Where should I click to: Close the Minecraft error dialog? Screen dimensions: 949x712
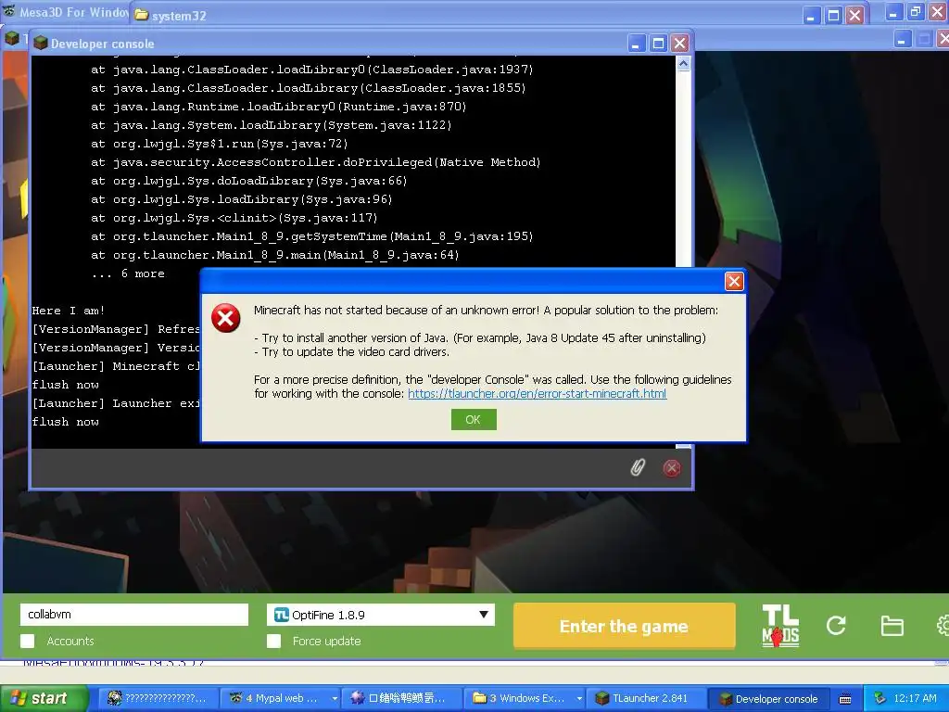point(734,281)
